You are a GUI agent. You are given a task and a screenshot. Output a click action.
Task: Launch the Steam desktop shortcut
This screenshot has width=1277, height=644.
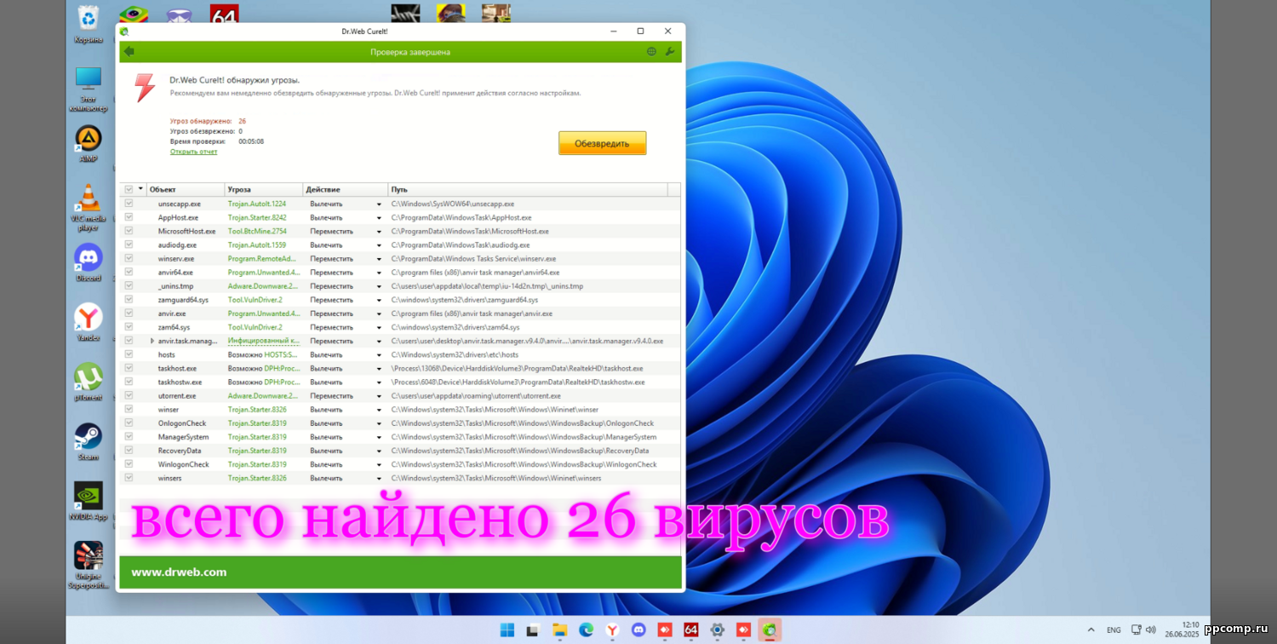point(88,441)
